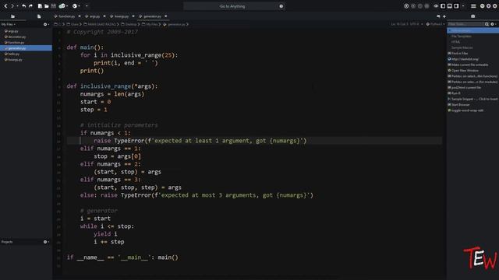
Task: Play the last recorded macro icon
Action: (420, 6)
